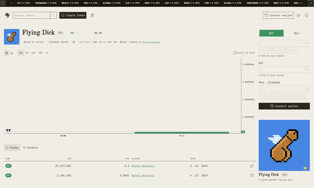Switch to the SELL toggle
Screen dimensions: 314x188
296,33
